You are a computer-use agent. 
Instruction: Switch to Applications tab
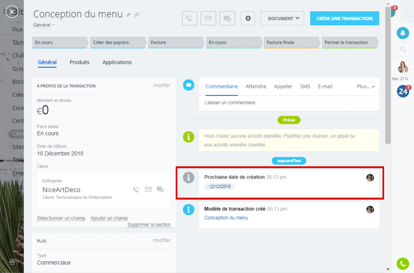point(117,63)
